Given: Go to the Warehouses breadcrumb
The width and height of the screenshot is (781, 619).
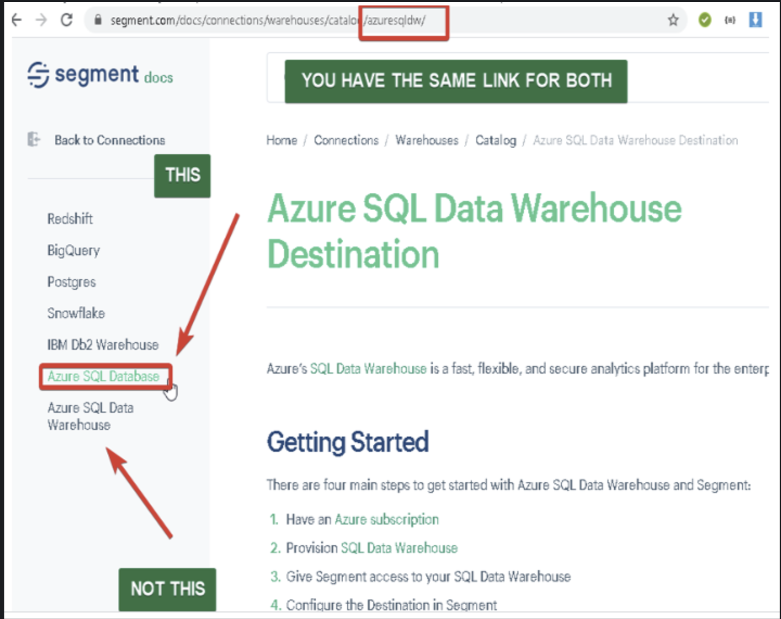Looking at the screenshot, I should pyautogui.click(x=427, y=140).
